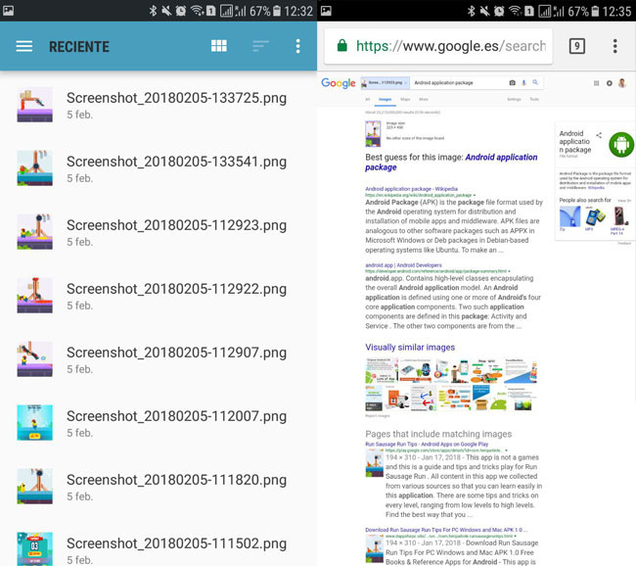Open the sort options icon
The width and height of the screenshot is (636, 566).
pyautogui.click(x=259, y=47)
